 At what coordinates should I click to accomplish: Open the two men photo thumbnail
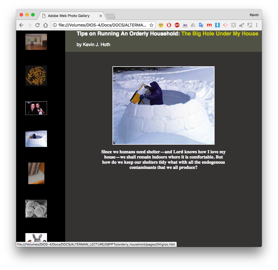click(36, 108)
